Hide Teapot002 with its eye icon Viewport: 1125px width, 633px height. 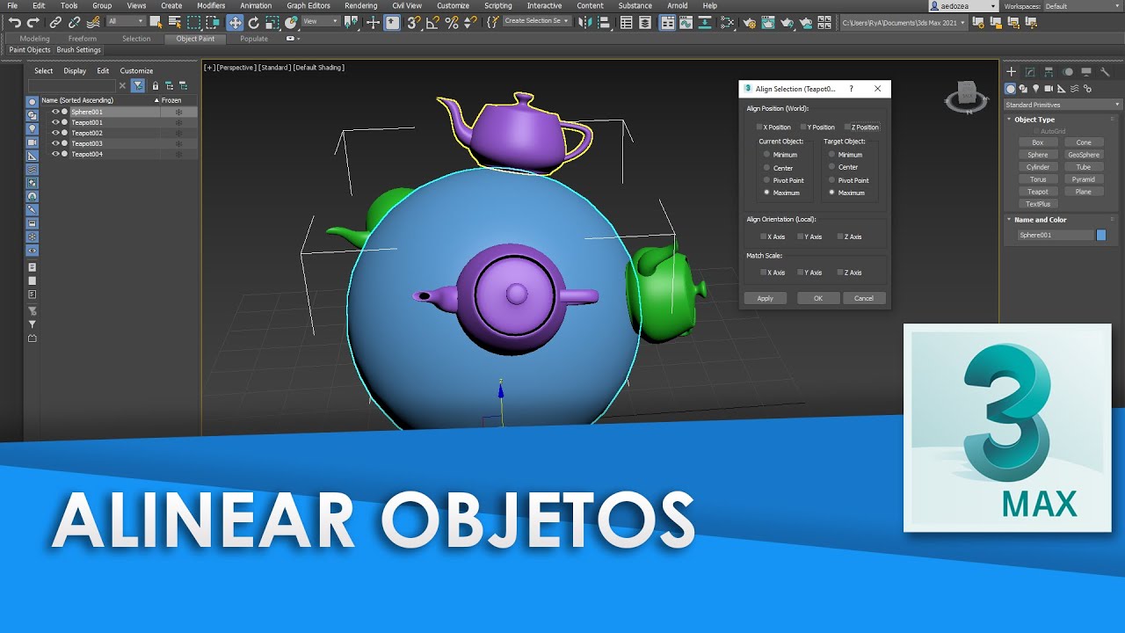55,133
